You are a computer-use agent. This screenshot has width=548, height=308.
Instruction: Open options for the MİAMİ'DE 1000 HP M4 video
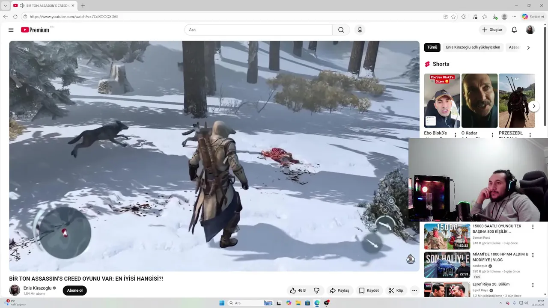(533, 255)
